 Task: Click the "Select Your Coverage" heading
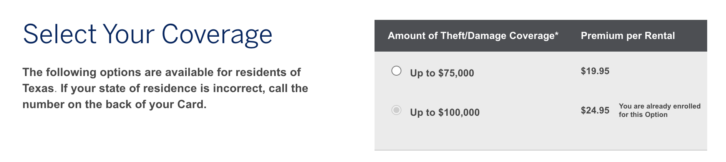148,34
